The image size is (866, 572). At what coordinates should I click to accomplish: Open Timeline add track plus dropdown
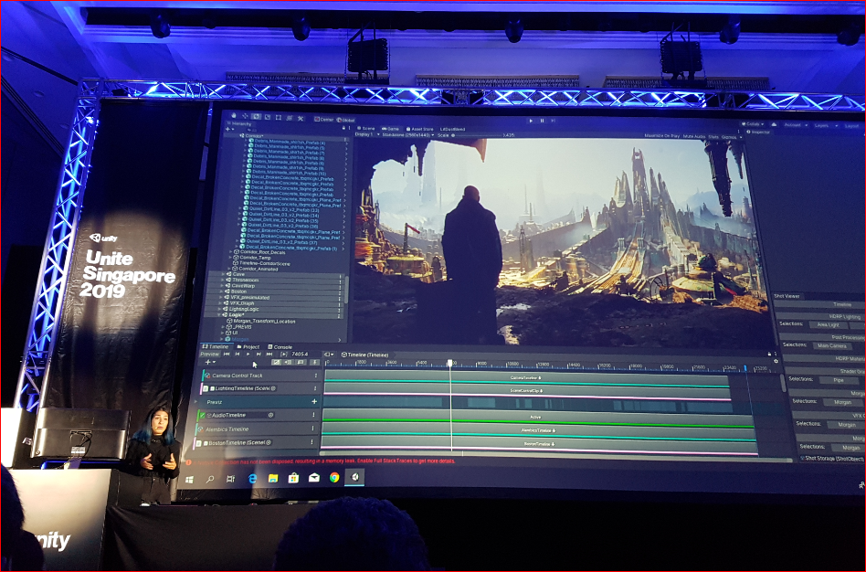(x=210, y=362)
